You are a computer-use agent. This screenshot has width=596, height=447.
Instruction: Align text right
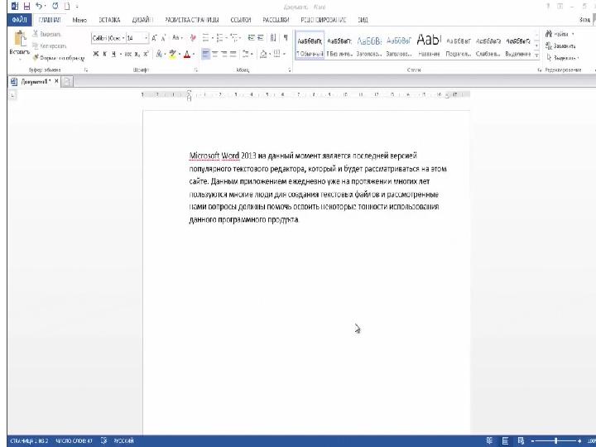click(223, 55)
